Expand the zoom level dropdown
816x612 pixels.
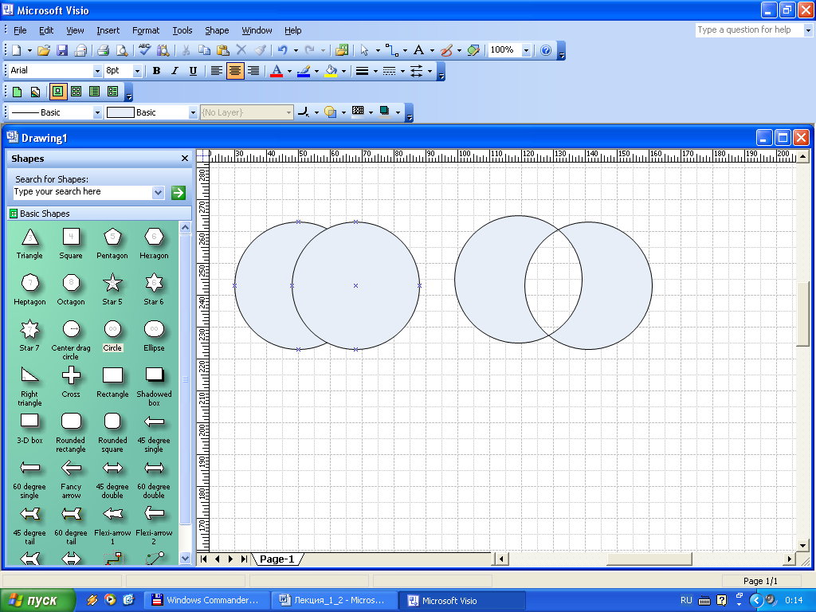pos(526,50)
